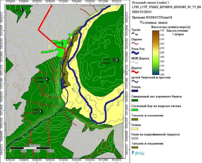Select the Смешанный лес коренного берега green swatch
This screenshot has height=163, width=202.
(x=135, y=100)
